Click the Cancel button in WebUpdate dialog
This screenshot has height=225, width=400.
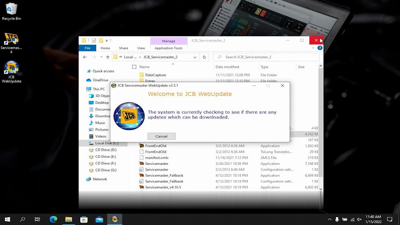point(161,136)
